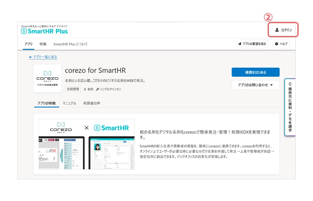The height and width of the screenshot is (201, 313).
Task: Open the 特集 tab
Action: click(43, 44)
